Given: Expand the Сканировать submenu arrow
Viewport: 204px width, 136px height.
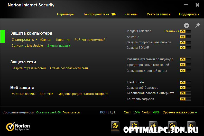Looking at the screenshot, I should tap(36, 40).
